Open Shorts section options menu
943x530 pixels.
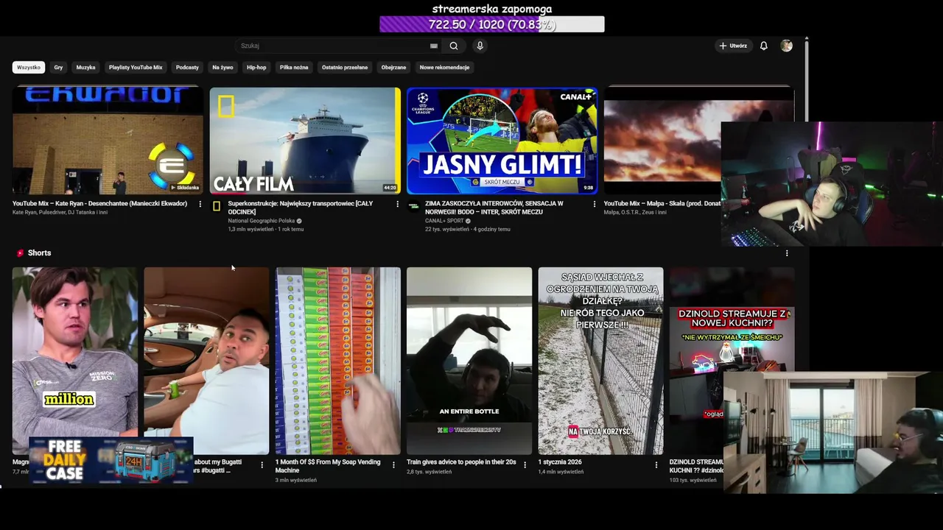point(787,253)
